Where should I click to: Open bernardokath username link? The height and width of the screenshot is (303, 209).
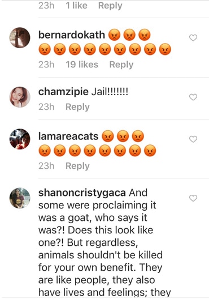pos(72,35)
